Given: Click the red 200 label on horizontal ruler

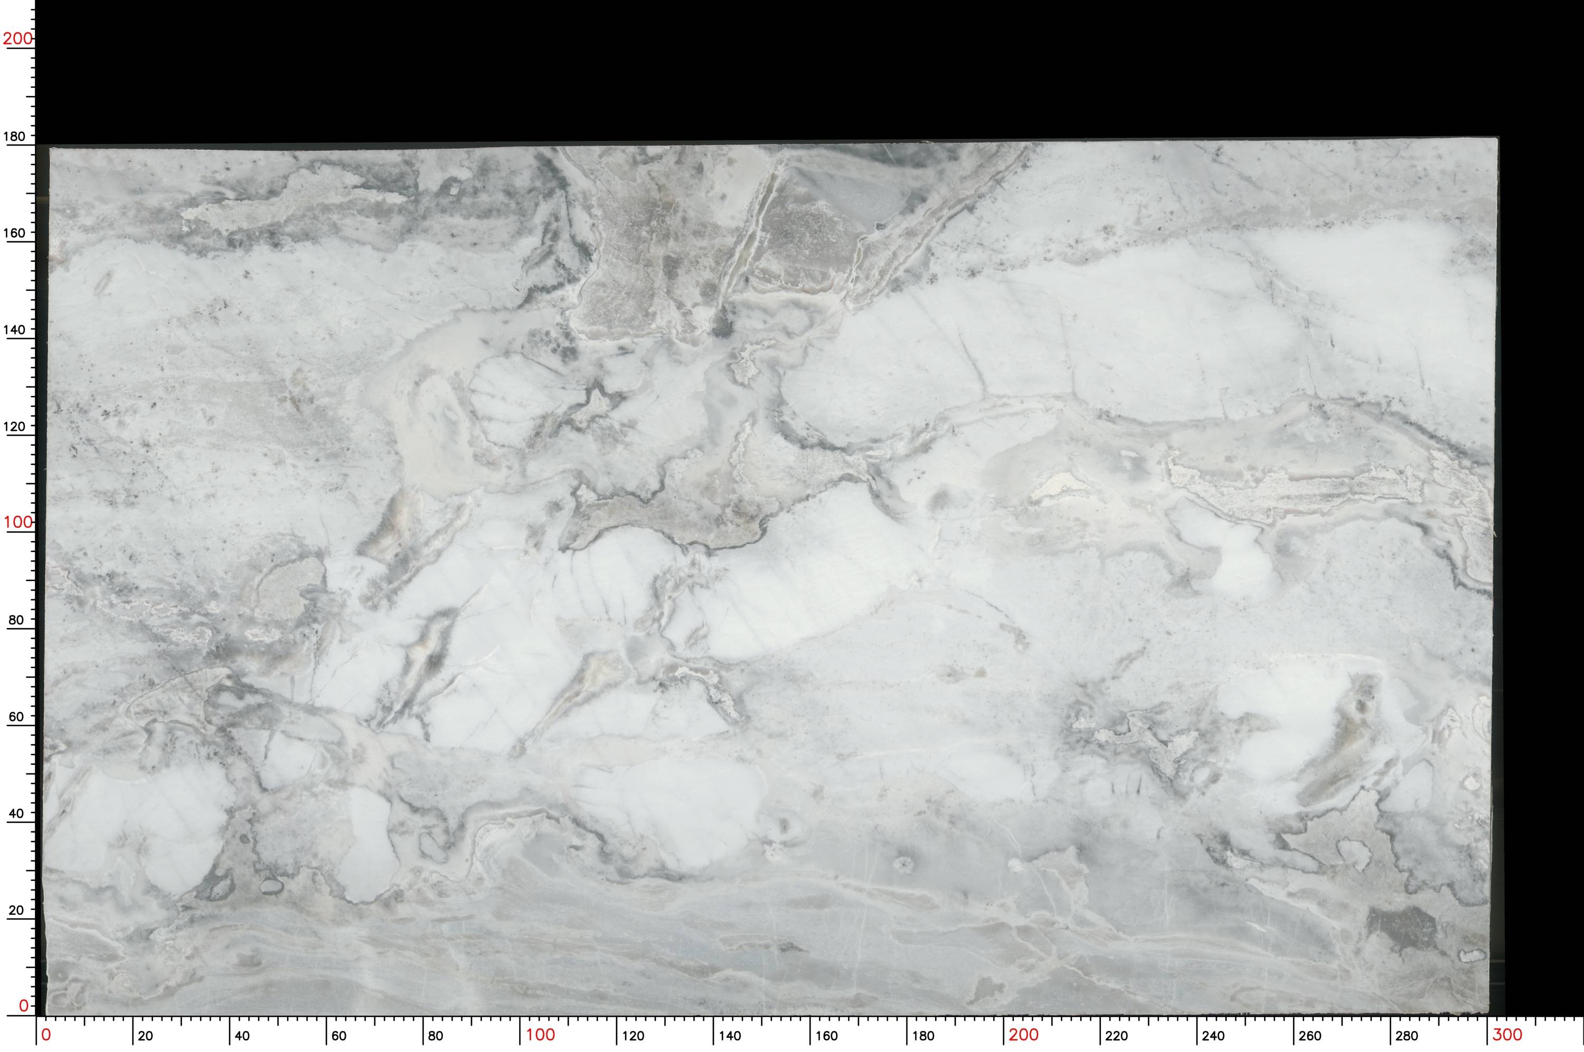Looking at the screenshot, I should 1024,1035.
